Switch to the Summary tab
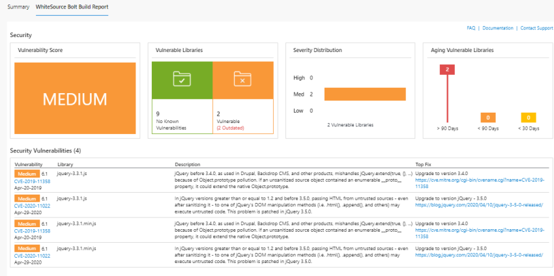This screenshot has width=554, height=276. [18, 7]
